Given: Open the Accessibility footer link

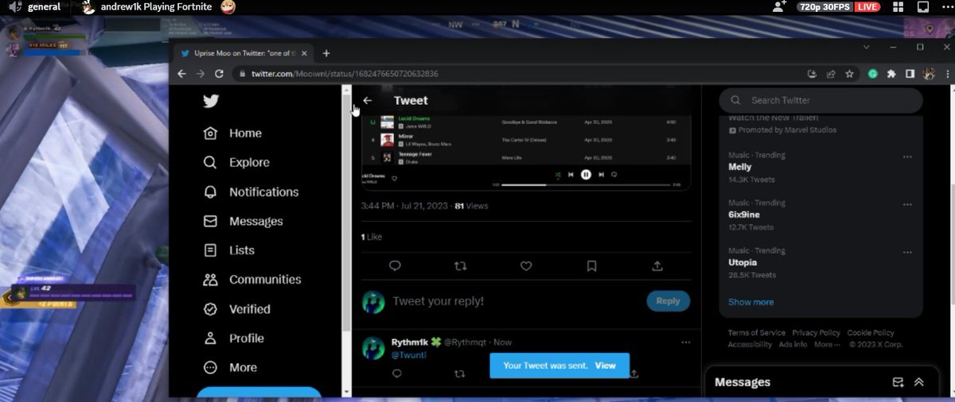Looking at the screenshot, I should [x=750, y=345].
